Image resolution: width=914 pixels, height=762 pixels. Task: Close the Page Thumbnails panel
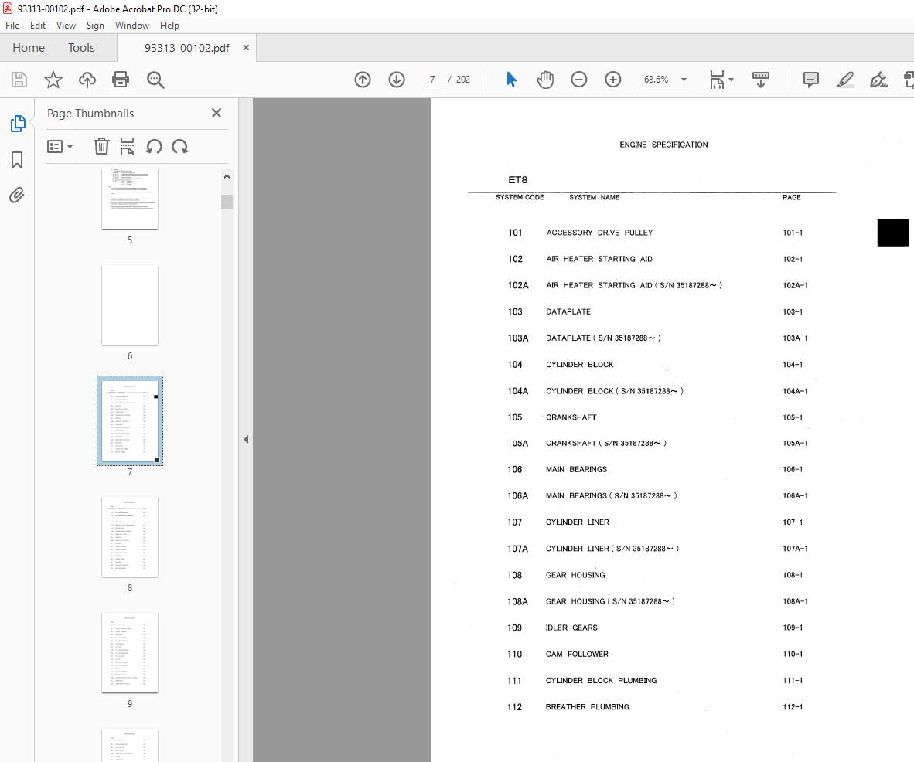[217, 113]
